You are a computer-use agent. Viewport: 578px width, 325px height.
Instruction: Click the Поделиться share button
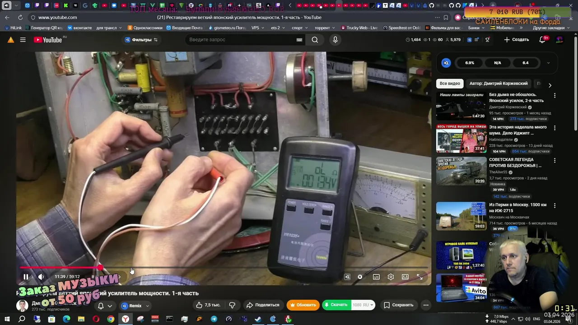pos(263,305)
